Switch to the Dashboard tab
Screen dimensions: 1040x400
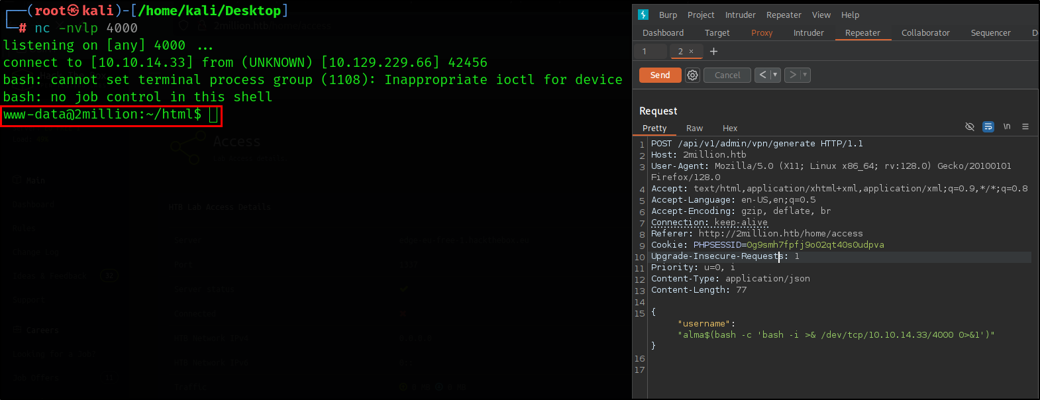click(663, 32)
